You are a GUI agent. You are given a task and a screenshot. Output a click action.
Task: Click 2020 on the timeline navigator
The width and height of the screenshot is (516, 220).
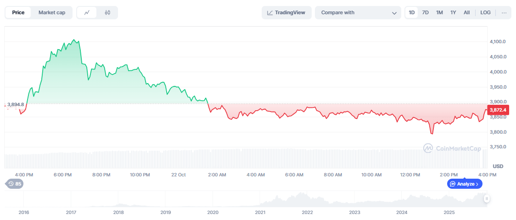click(x=213, y=213)
